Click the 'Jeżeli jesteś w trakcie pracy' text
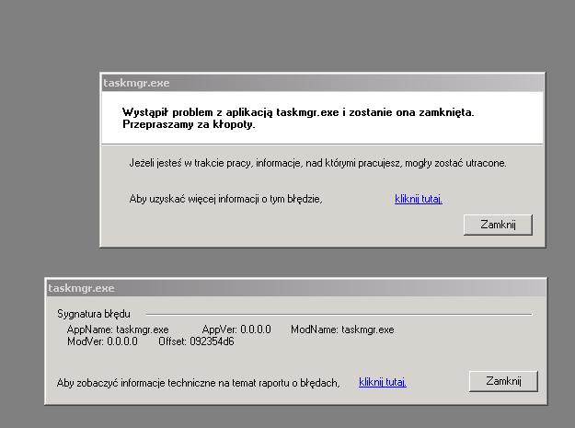 click(x=317, y=163)
